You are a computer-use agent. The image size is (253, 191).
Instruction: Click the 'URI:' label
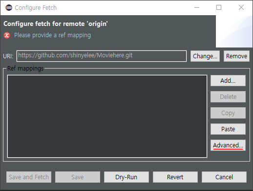point(8,56)
